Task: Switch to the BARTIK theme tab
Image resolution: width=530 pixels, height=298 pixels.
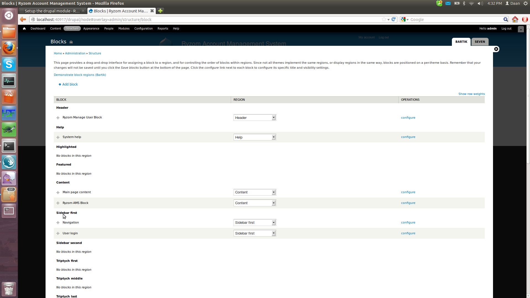Action: tap(461, 42)
